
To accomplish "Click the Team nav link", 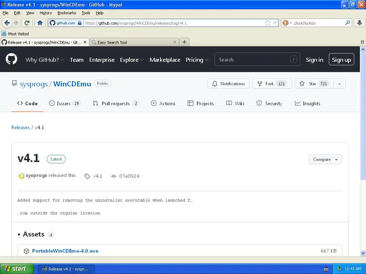I will pyautogui.click(x=77, y=60).
